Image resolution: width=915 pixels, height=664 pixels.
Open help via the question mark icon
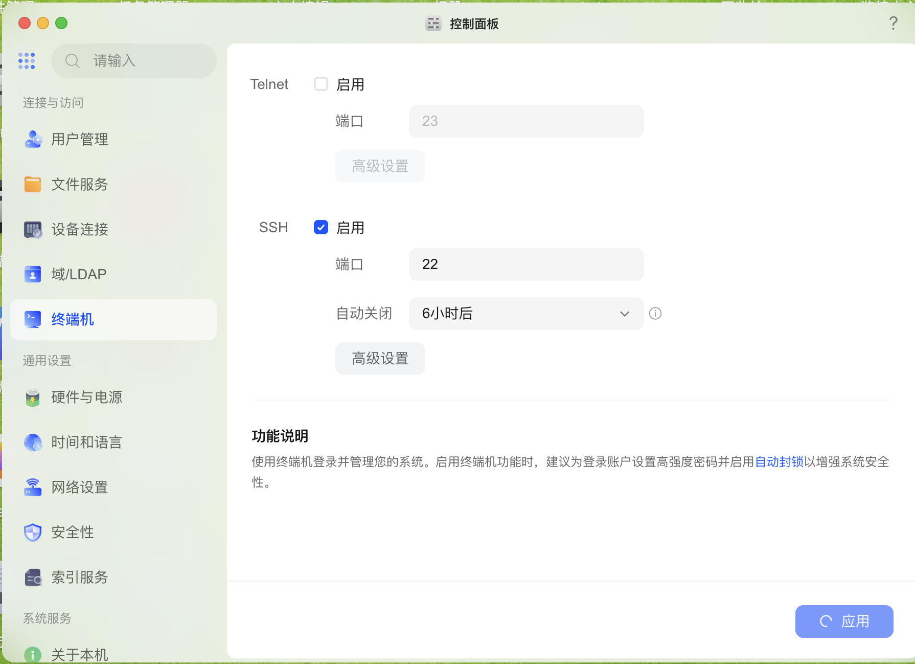tap(893, 23)
